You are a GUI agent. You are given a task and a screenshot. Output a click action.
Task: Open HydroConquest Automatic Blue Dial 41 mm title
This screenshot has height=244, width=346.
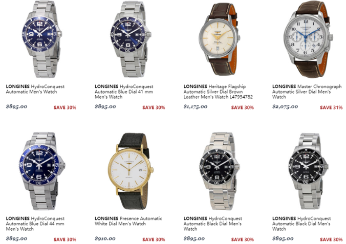coord(124,92)
